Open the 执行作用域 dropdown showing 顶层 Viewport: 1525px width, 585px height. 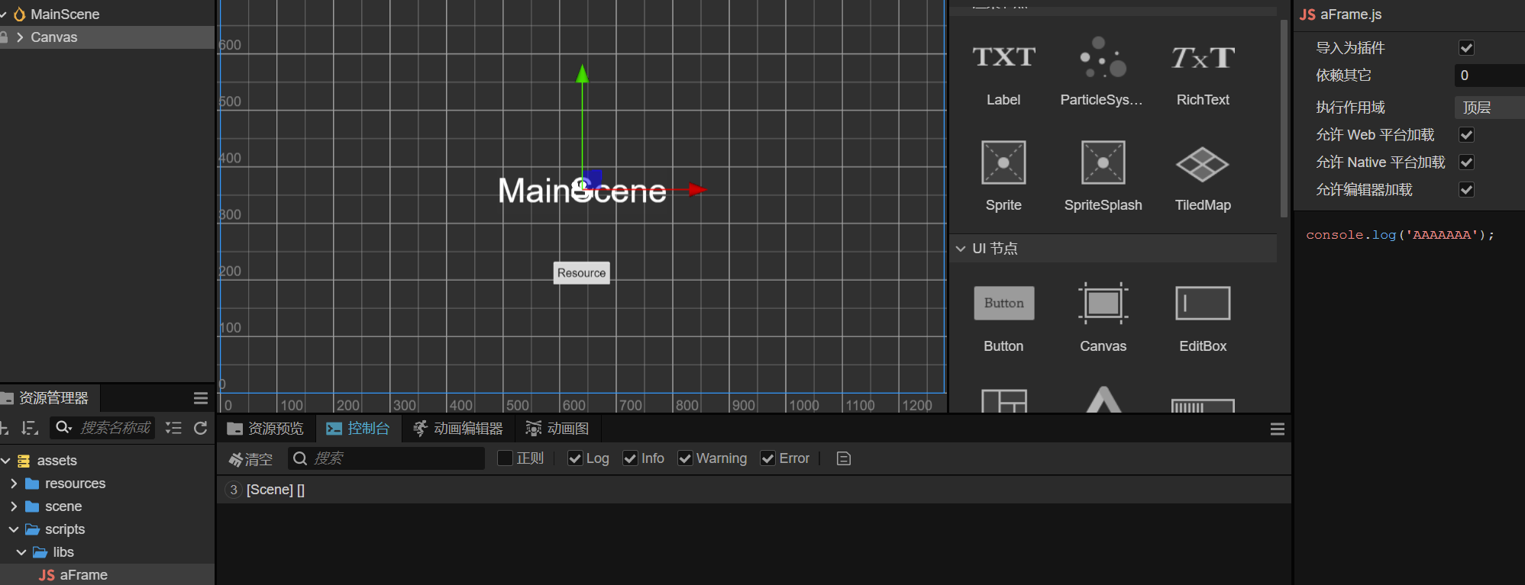1489,108
